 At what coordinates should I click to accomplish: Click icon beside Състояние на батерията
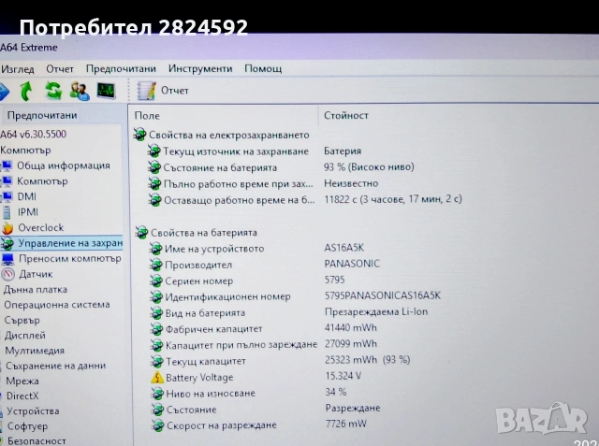click(154, 167)
